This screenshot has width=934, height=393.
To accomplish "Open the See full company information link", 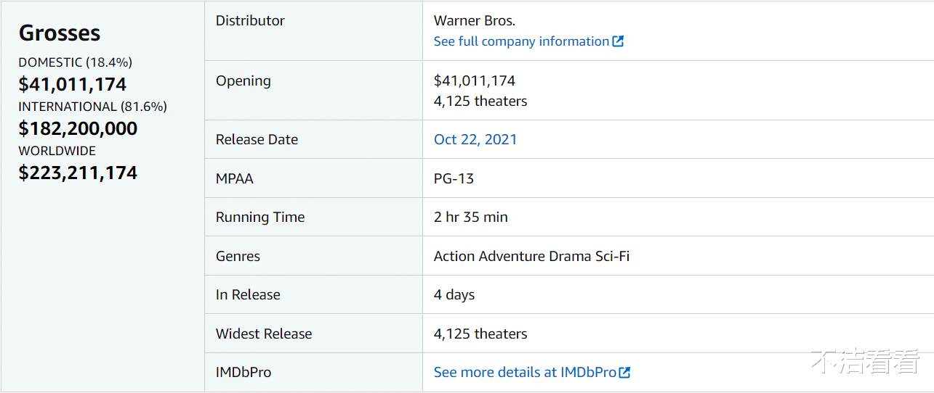I will [x=521, y=41].
